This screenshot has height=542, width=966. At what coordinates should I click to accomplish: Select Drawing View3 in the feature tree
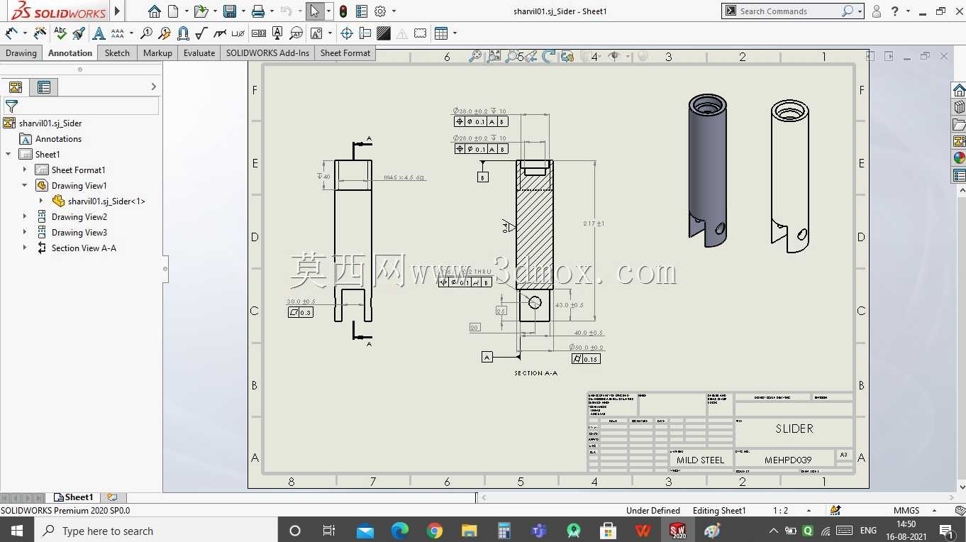pos(79,232)
